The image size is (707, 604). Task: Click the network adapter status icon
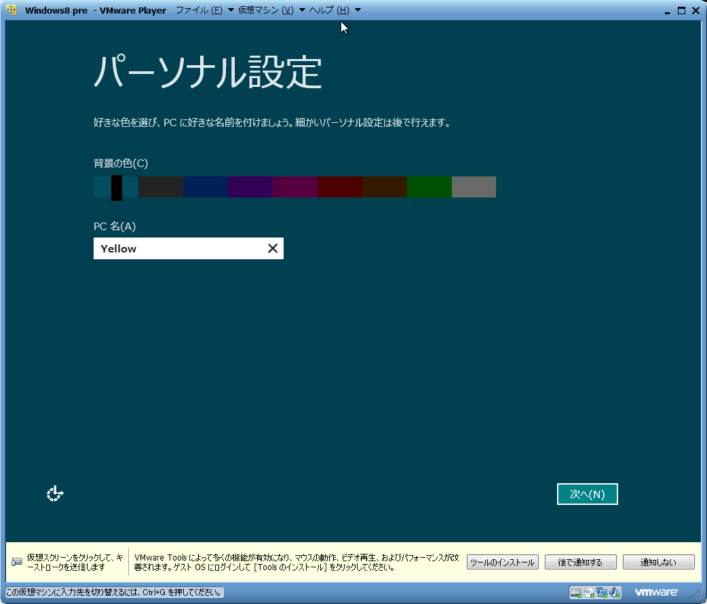click(602, 592)
